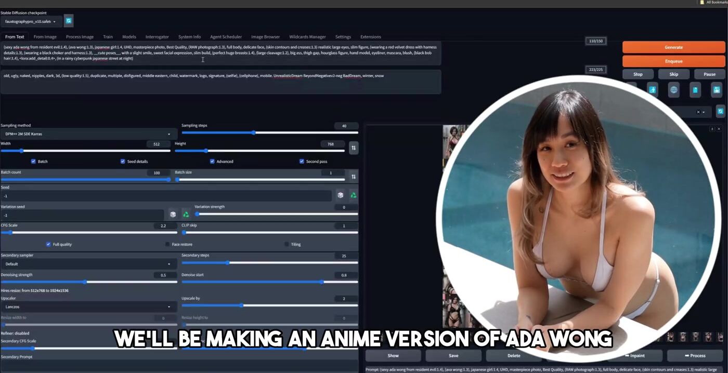Viewport: 728px width, 373px height.
Task: Open the Wildcards Manager tab
Action: pyautogui.click(x=307, y=37)
